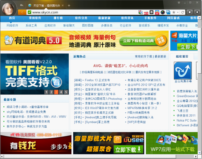Switch slideshow to slide 5
The image size is (202, 159).
pos(66,92)
